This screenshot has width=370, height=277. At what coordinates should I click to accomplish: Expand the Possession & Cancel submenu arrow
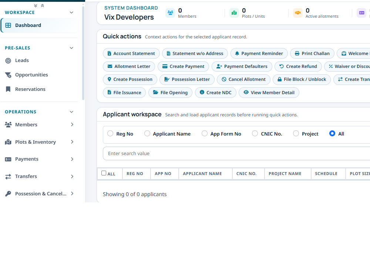point(72,194)
